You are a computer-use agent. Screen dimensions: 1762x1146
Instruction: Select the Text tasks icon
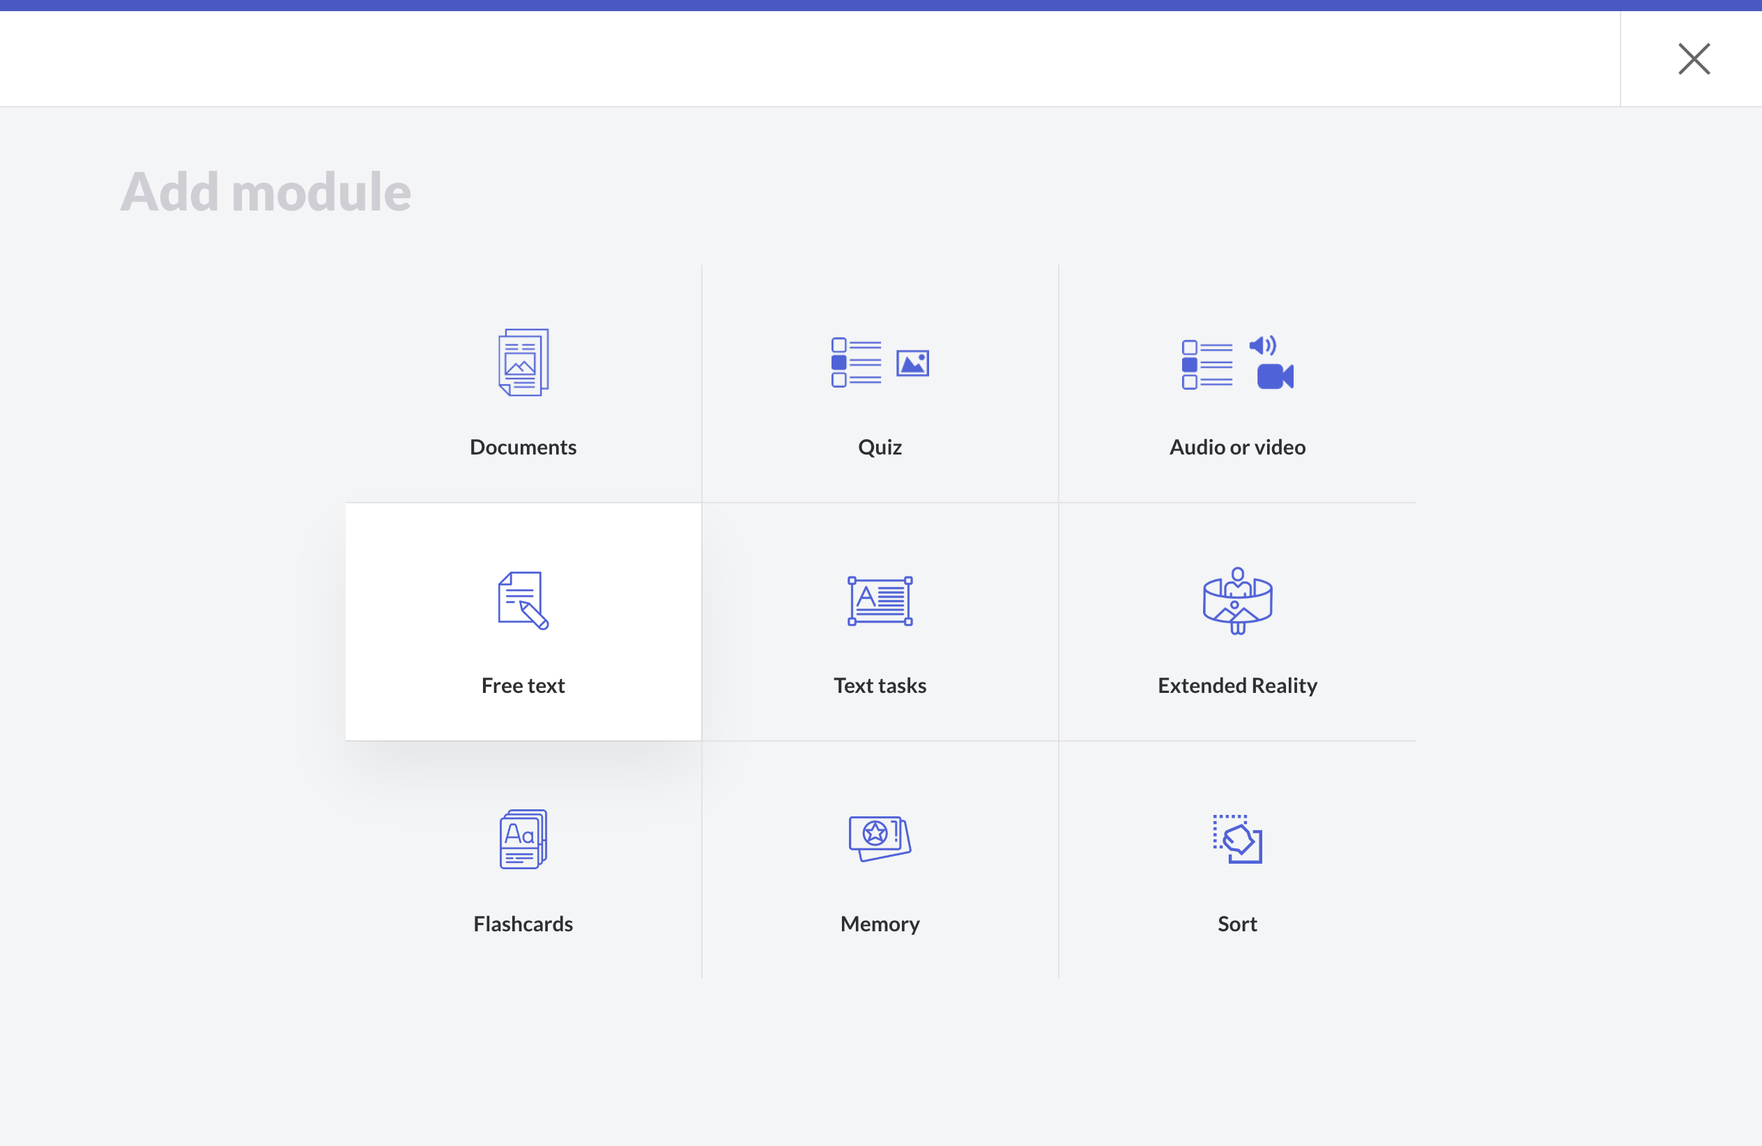(x=880, y=600)
